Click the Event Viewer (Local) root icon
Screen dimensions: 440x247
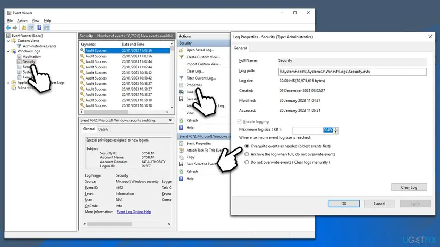click(9, 36)
